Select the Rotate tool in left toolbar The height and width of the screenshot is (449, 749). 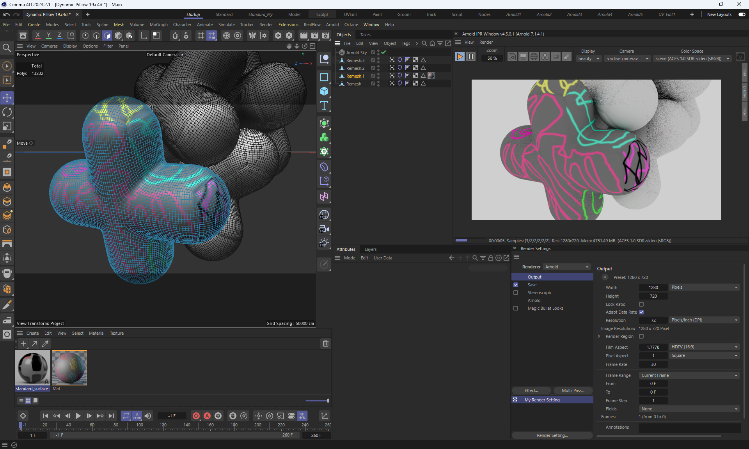[7, 112]
